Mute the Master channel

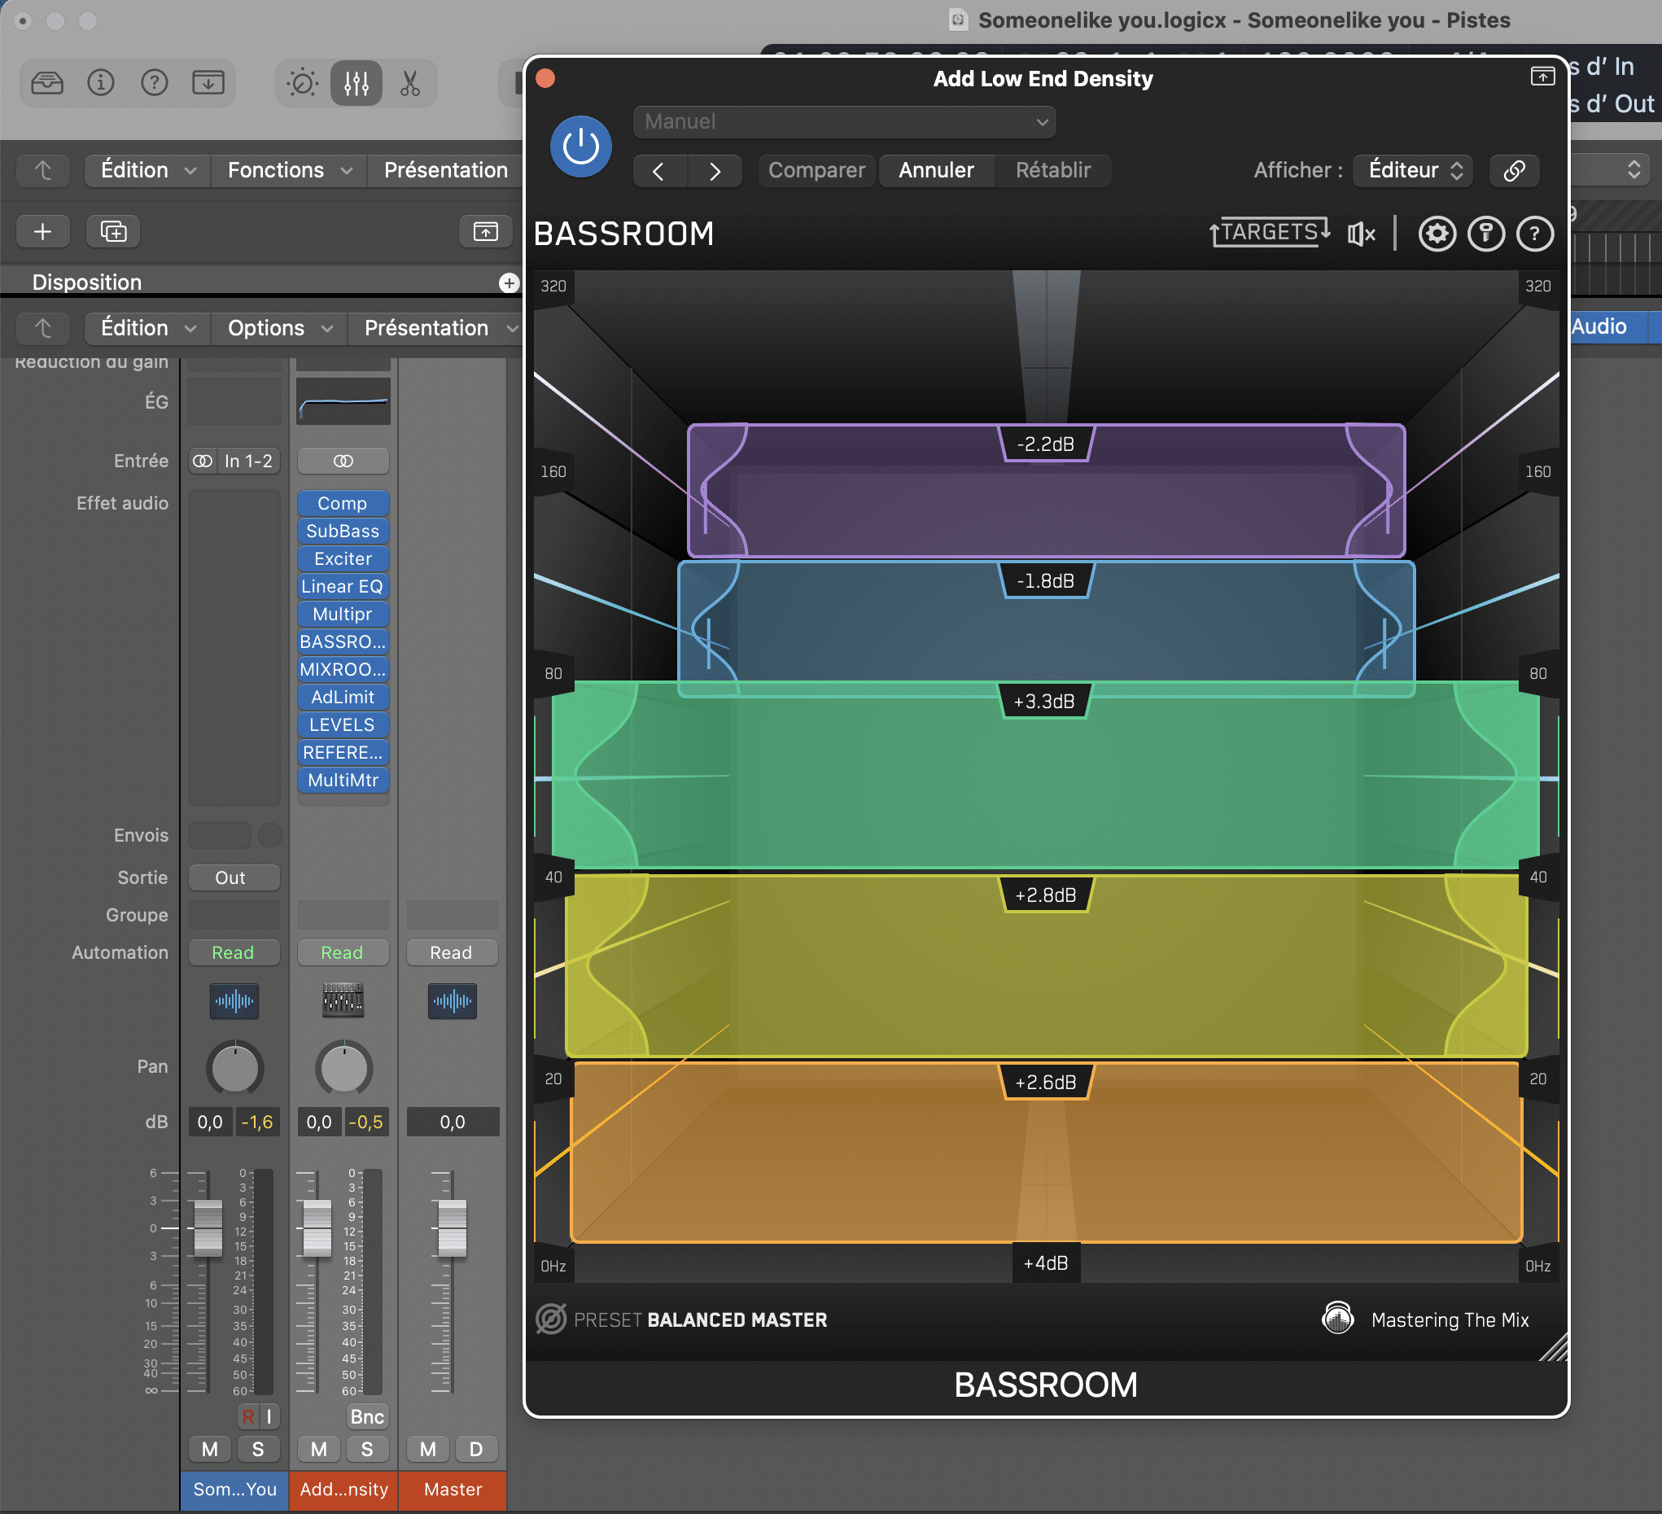(x=428, y=1449)
